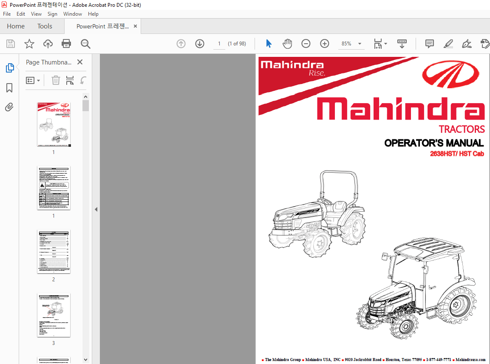
Task: Open the View menu
Action: 36,14
